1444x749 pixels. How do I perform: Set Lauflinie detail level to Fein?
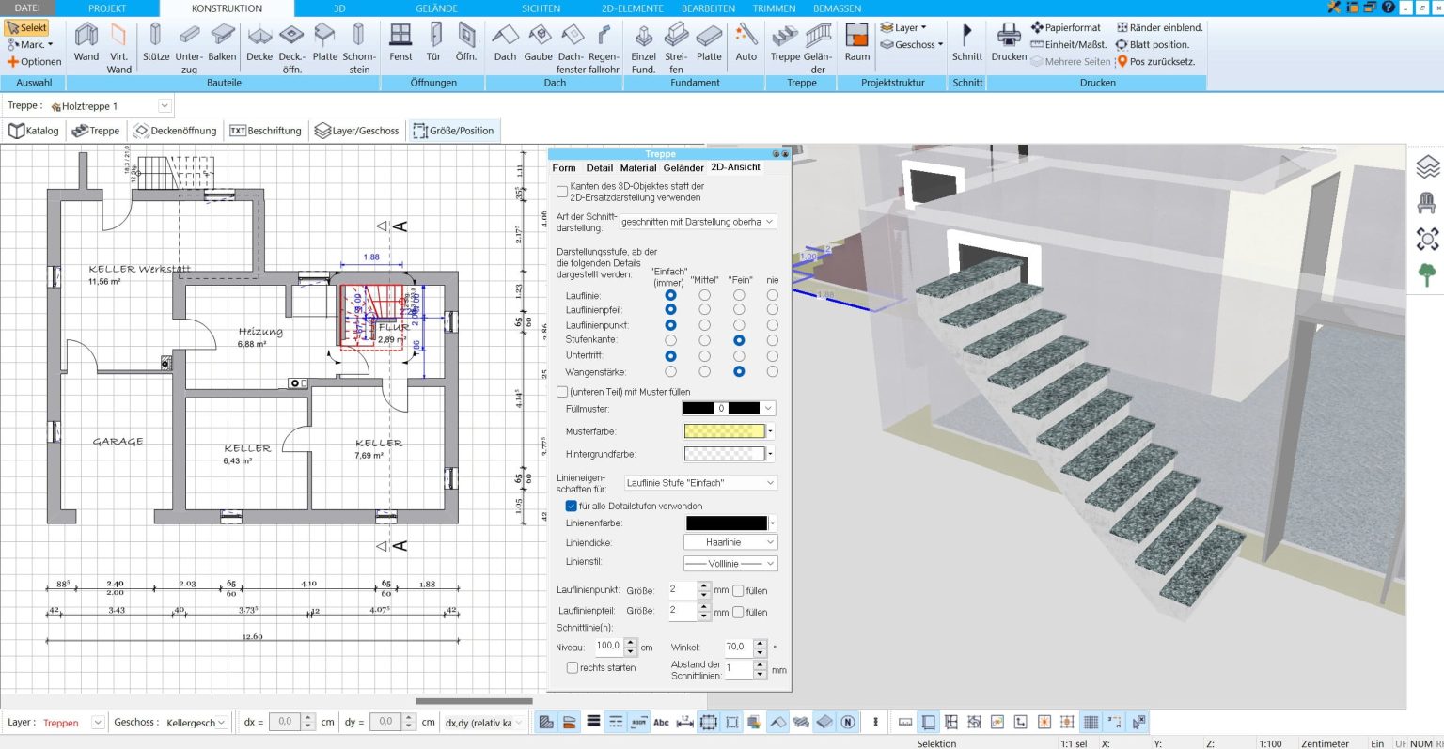pos(739,295)
